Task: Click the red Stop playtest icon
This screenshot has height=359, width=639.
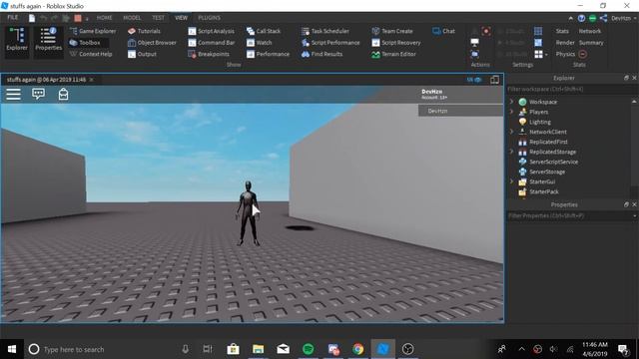Action: coord(78,18)
